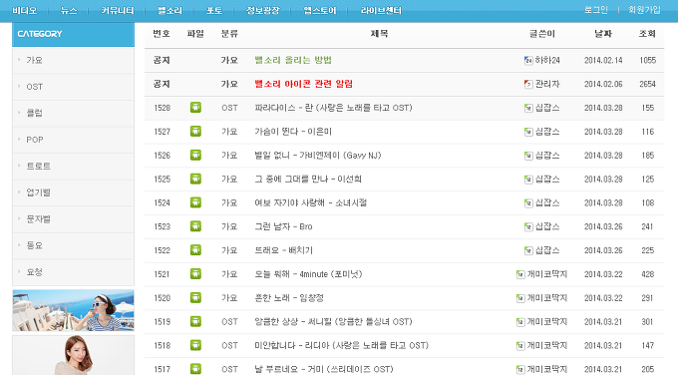The width and height of the screenshot is (678, 375).
Task: Open the green file icon for post 1523
Action: coord(195,226)
